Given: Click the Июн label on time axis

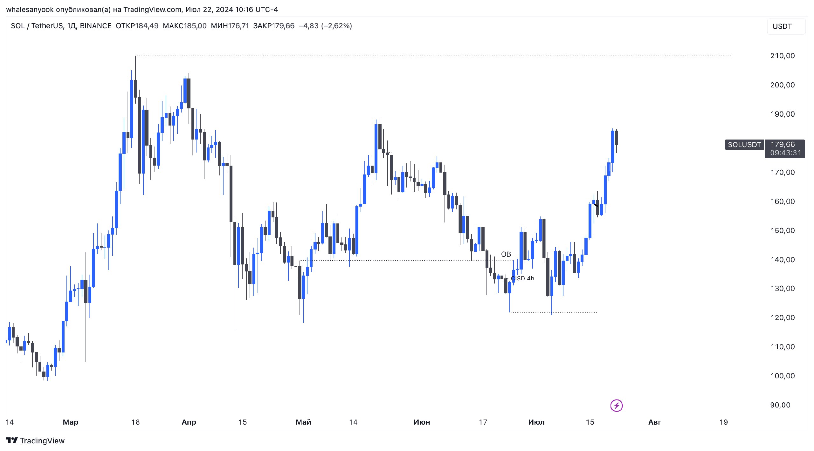Looking at the screenshot, I should [x=422, y=422].
